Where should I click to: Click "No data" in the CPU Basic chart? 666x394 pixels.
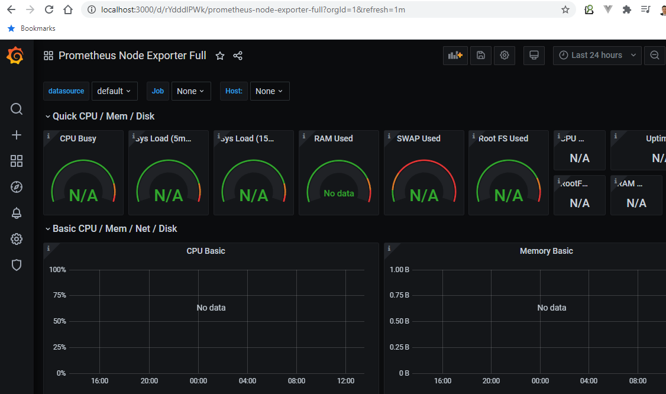211,308
